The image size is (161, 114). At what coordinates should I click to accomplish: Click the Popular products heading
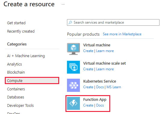tap(83, 34)
